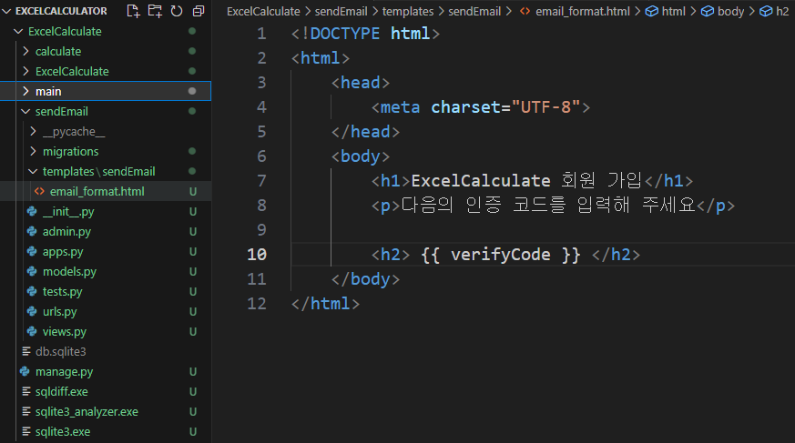Open admin.py file
795x443 pixels.
(x=66, y=231)
